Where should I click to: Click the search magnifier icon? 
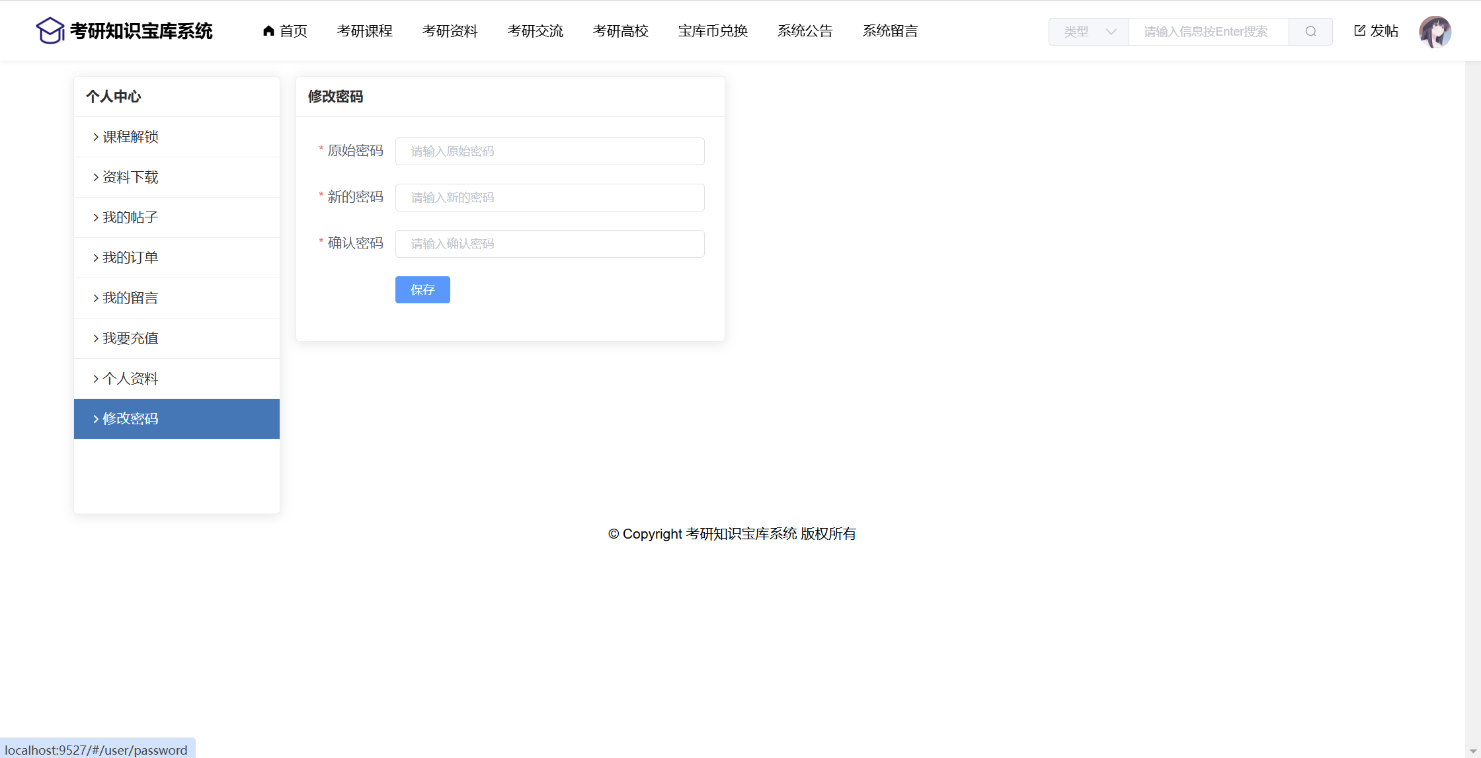point(1310,31)
